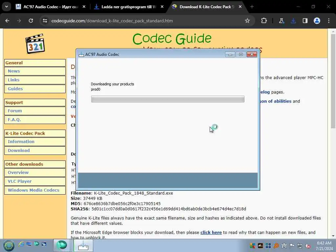Open the browser three-dot menu

(x=329, y=21)
